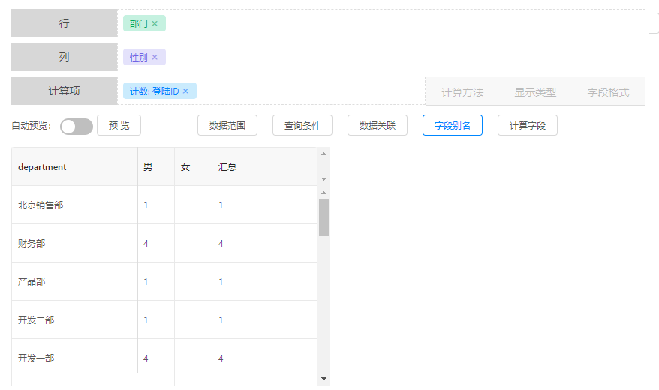Screen dimensions: 659x390
Task: Open the 数据范围 data range settings
Action: pyautogui.click(x=227, y=125)
